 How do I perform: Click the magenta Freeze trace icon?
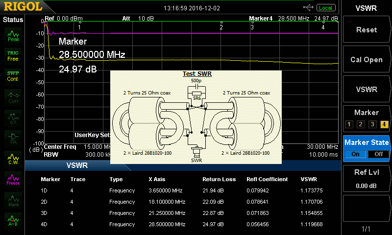pos(13,179)
